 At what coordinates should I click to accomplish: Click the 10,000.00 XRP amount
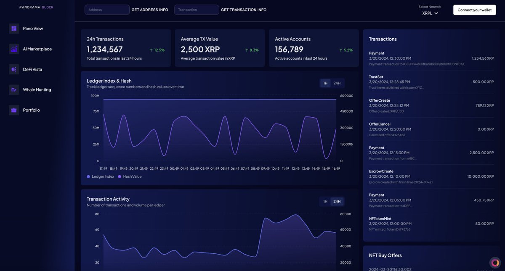(x=481, y=176)
